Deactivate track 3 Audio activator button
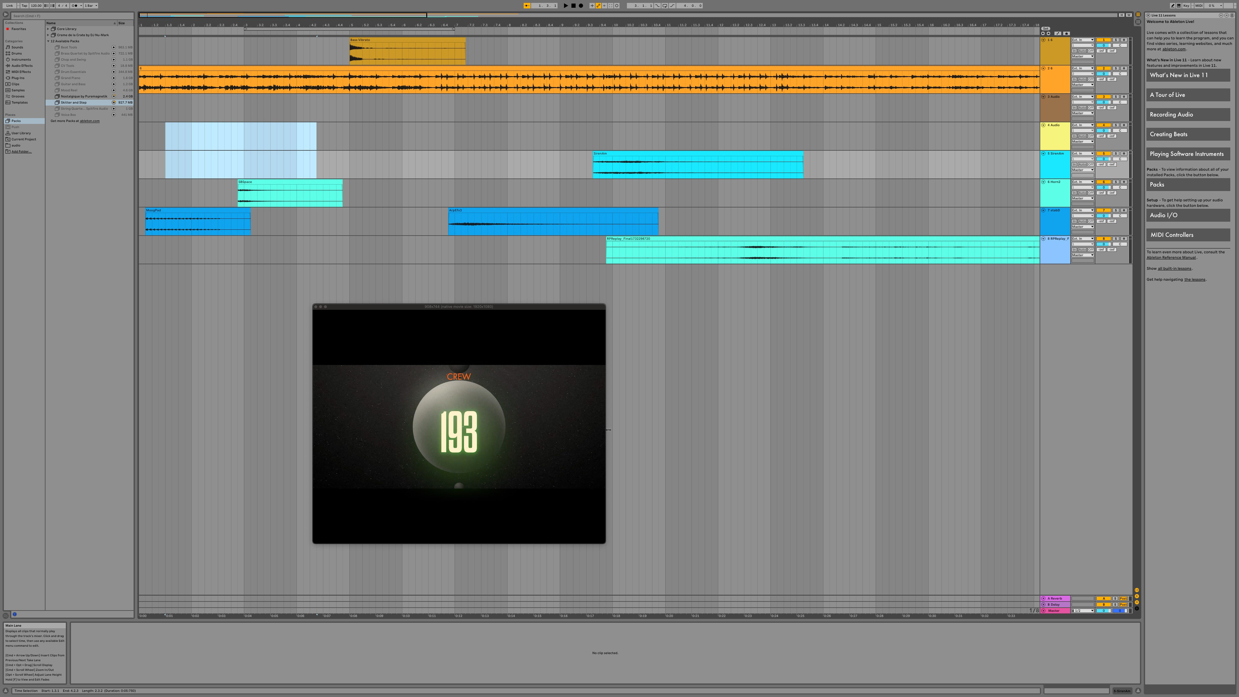Screen dimensions: 1239x697 pos(1103,97)
